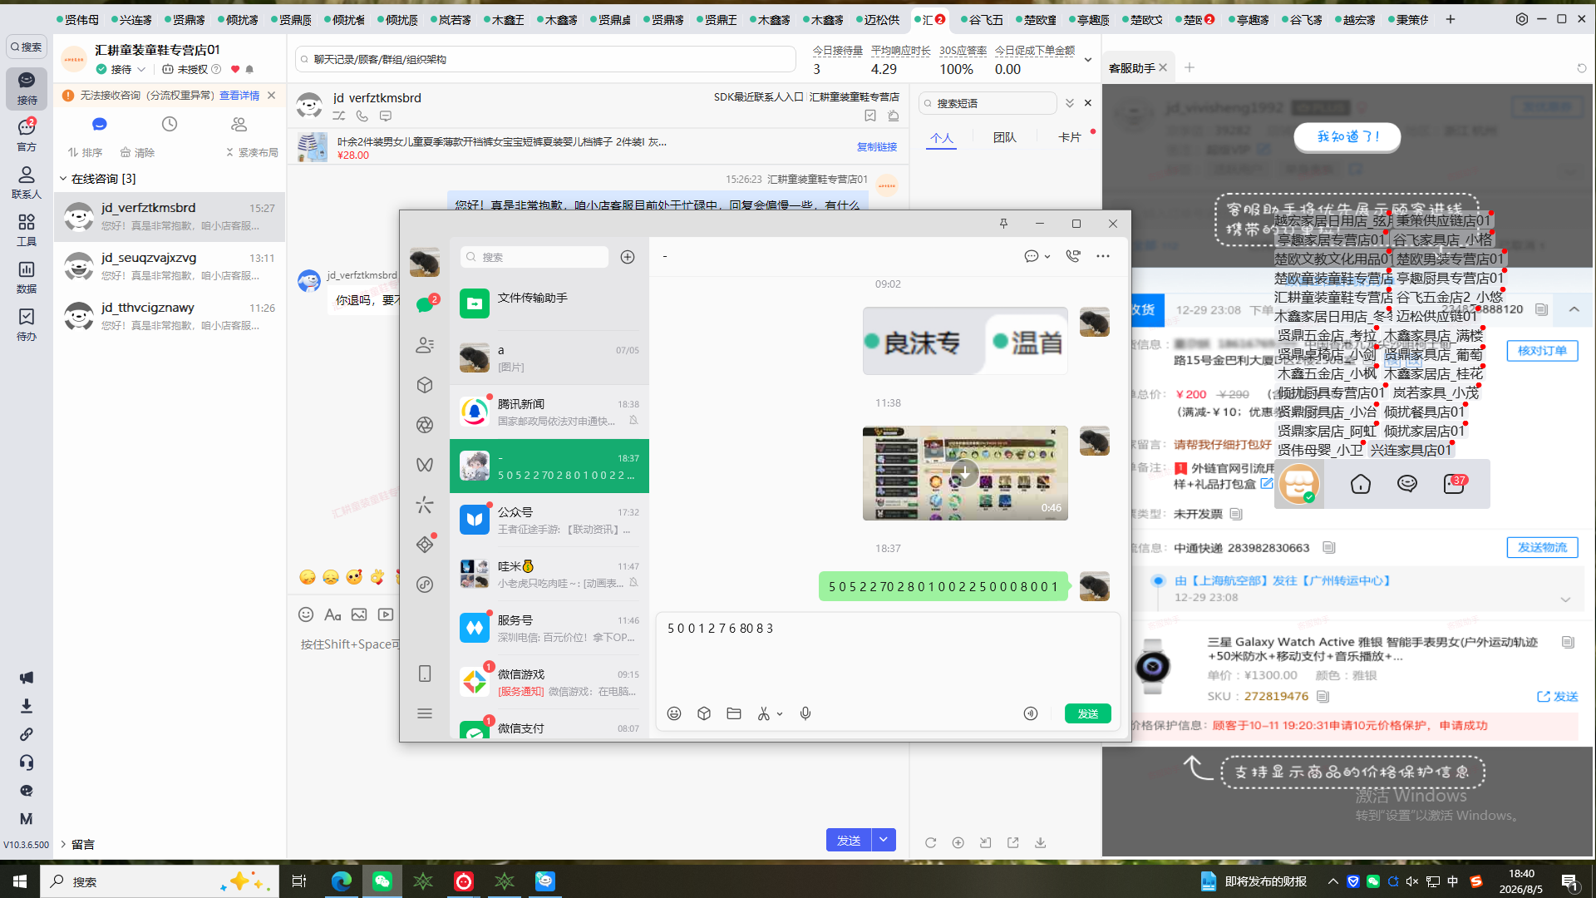Switch to the 卡片 phrases tab

(x=1070, y=137)
